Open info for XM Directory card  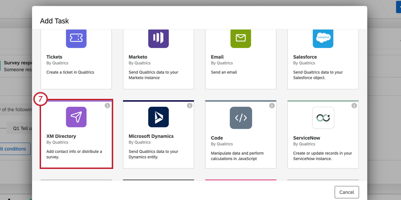108,105
